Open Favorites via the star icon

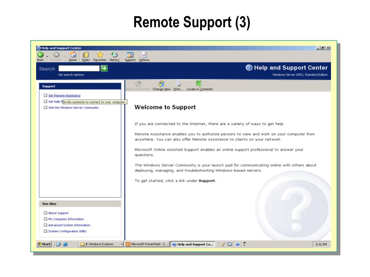point(100,55)
